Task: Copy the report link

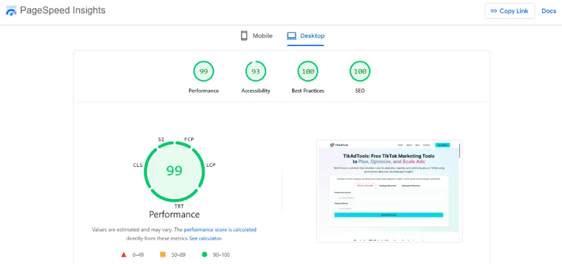Action: click(x=510, y=11)
